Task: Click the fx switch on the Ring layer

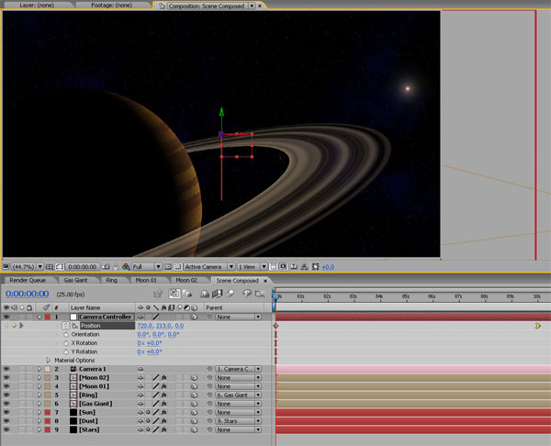Action: coord(163,395)
